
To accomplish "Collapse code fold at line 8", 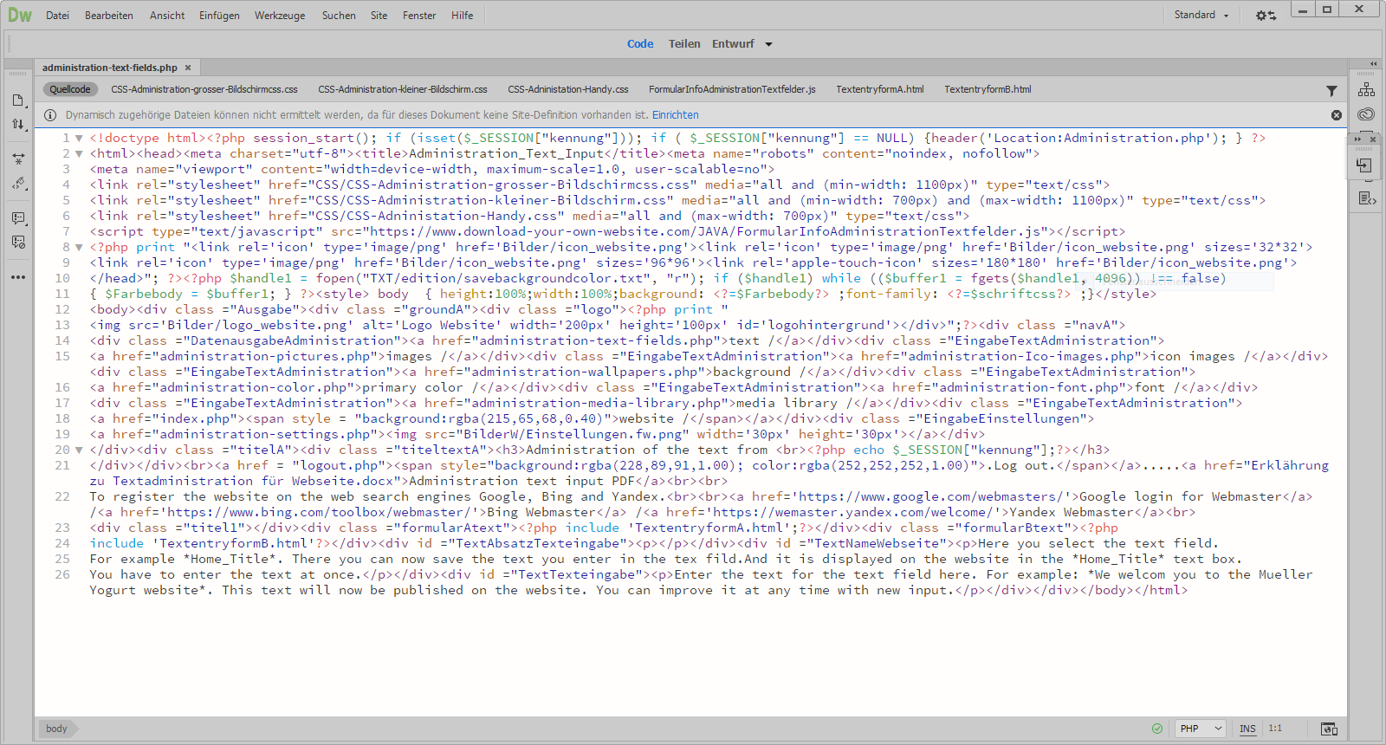I will [79, 248].
